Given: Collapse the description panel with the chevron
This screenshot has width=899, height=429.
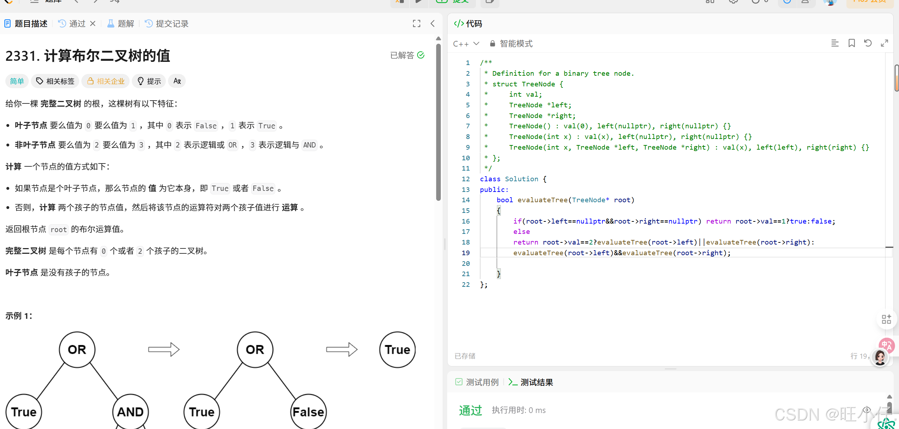Looking at the screenshot, I should [433, 24].
